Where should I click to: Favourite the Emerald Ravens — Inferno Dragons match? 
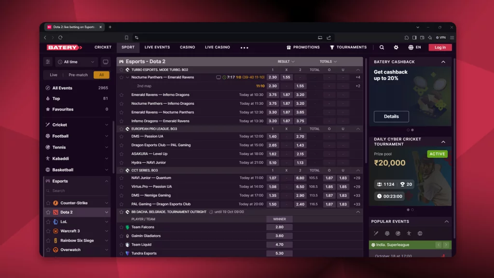pos(121,95)
